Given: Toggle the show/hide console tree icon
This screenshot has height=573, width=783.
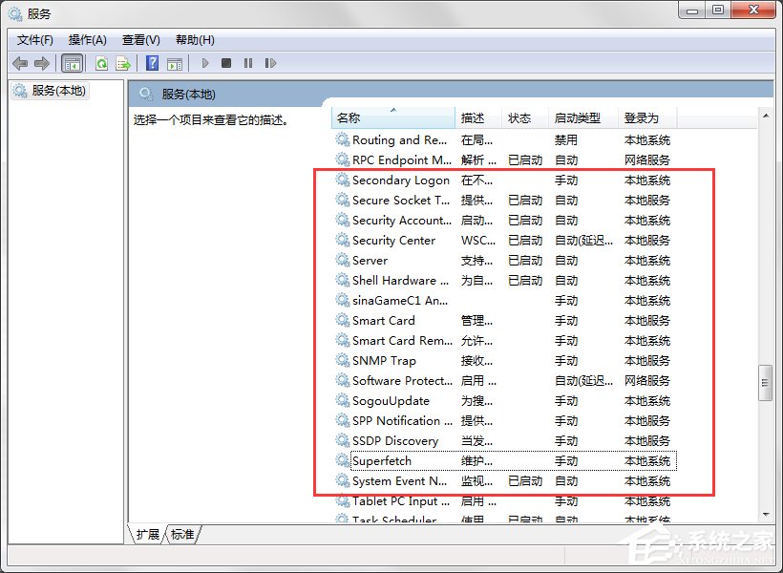Looking at the screenshot, I should pos(72,63).
